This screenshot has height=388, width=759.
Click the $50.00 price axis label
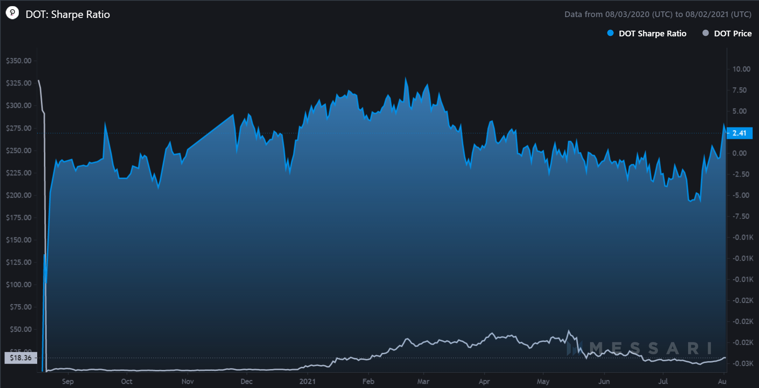(x=21, y=329)
